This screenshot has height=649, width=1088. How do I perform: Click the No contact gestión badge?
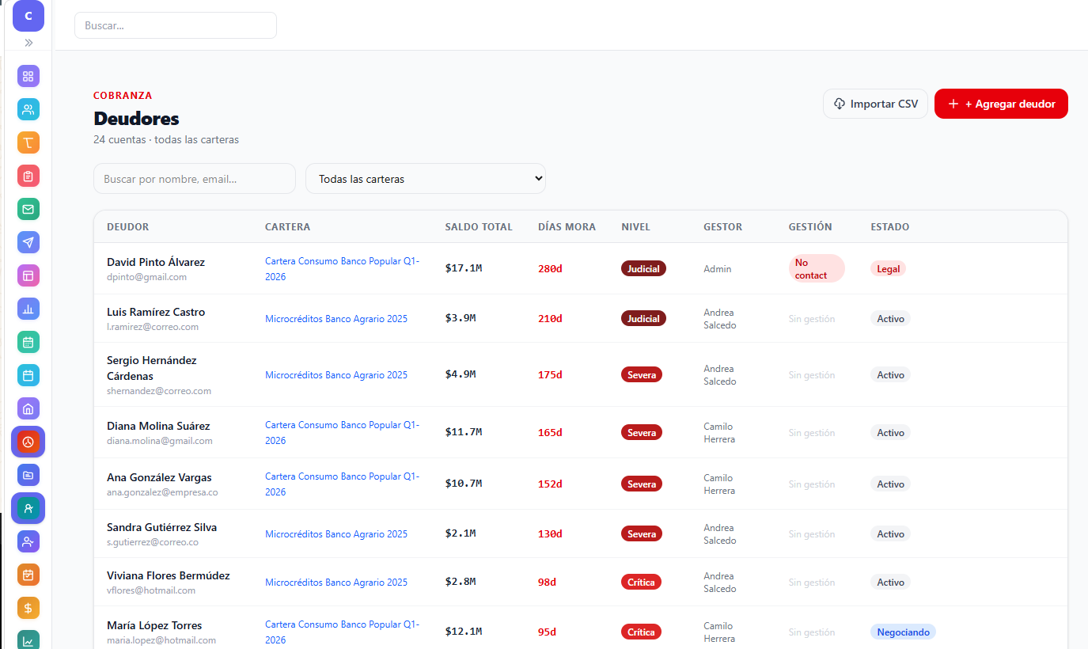coord(817,268)
